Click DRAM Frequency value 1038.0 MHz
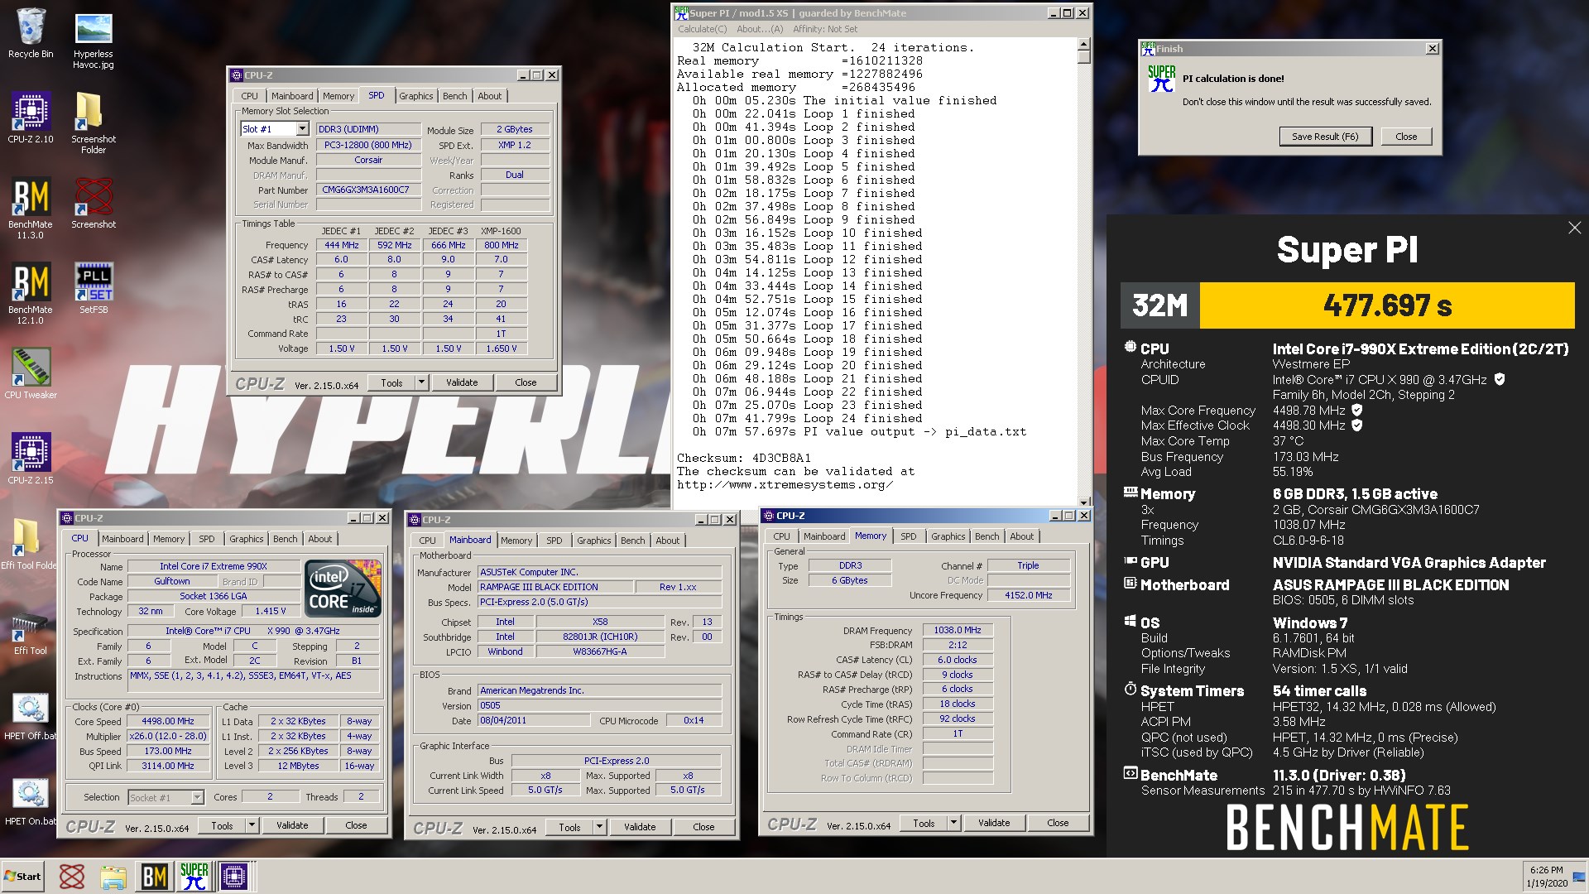The image size is (1589, 894). 958,630
